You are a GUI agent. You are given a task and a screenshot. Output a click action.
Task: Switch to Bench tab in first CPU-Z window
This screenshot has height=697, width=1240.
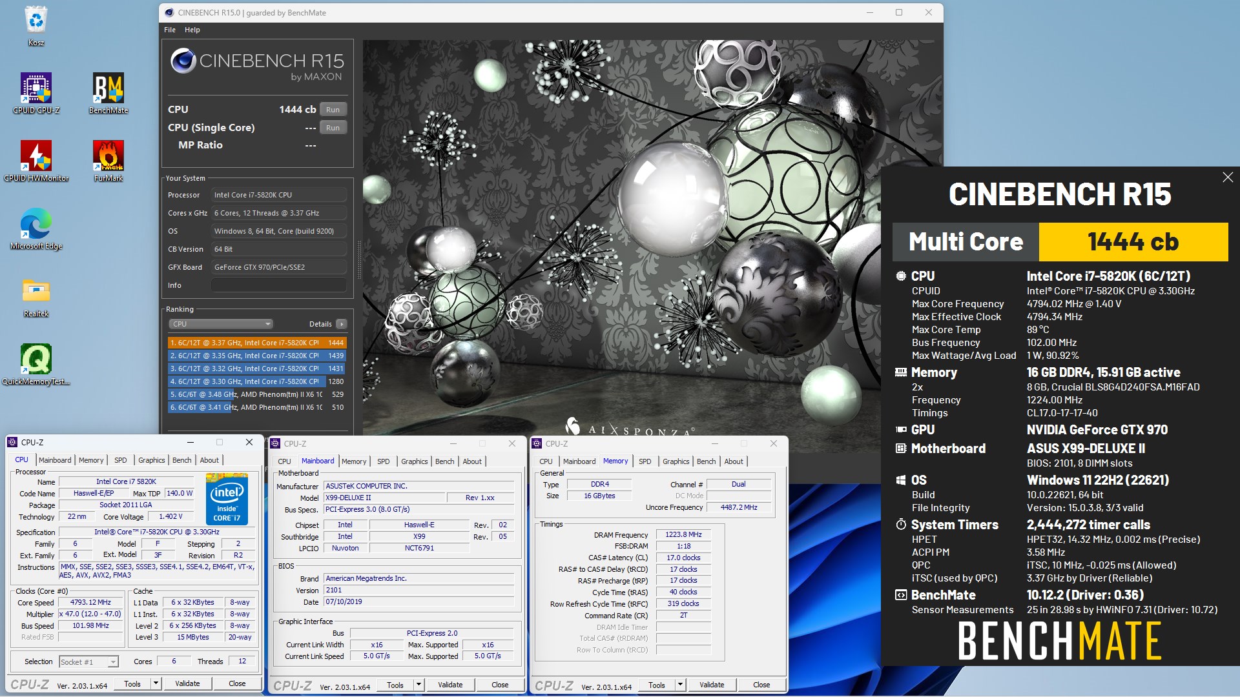pos(182,460)
